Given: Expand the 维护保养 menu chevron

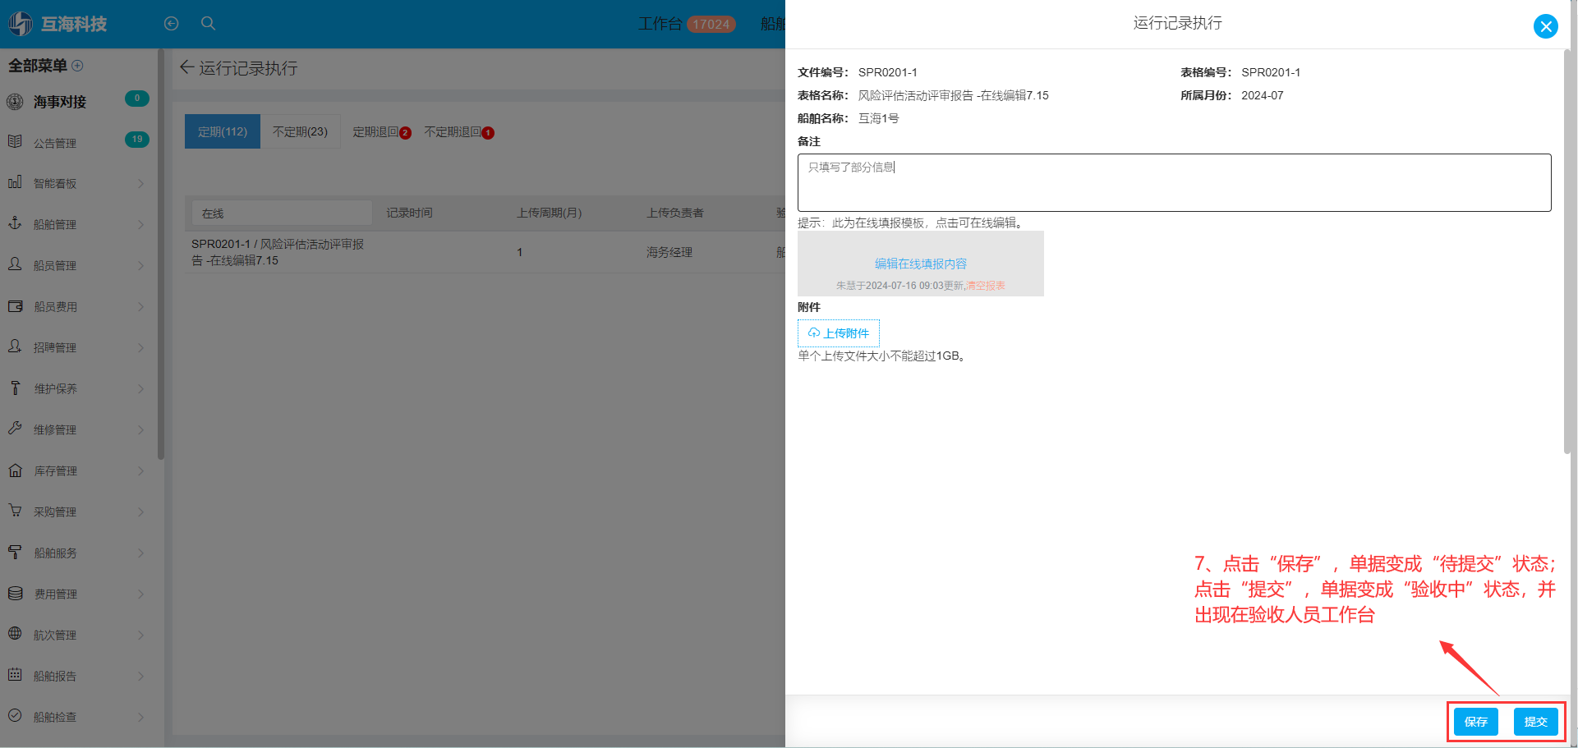Looking at the screenshot, I should 140,388.
